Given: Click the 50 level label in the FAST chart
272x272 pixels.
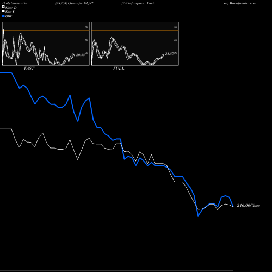Looking at the screenshot, I should point(86,40).
